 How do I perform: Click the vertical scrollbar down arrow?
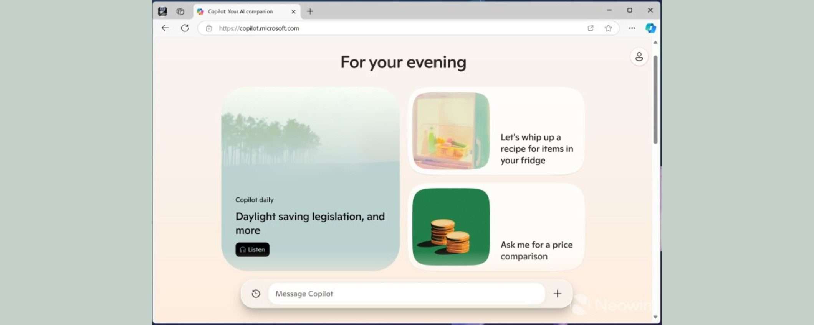[x=655, y=317]
